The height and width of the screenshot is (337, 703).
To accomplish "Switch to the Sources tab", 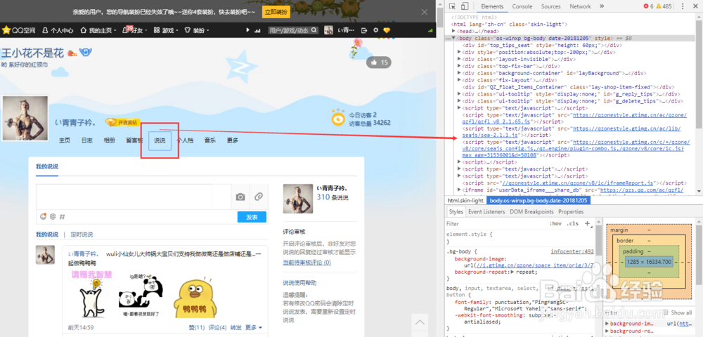I will tap(550, 6).
